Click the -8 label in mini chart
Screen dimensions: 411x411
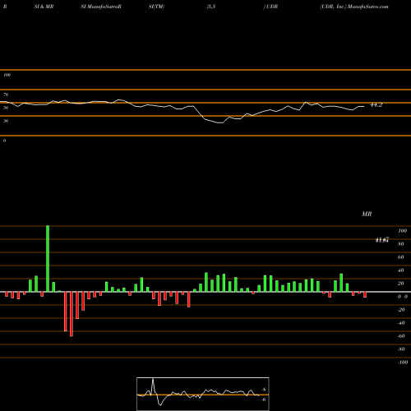coord(264,390)
